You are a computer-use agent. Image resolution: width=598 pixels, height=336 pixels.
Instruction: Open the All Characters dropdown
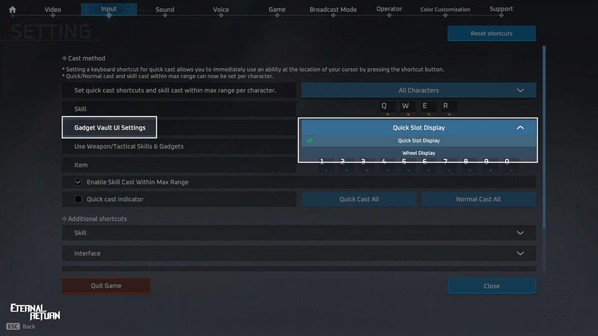(x=419, y=90)
